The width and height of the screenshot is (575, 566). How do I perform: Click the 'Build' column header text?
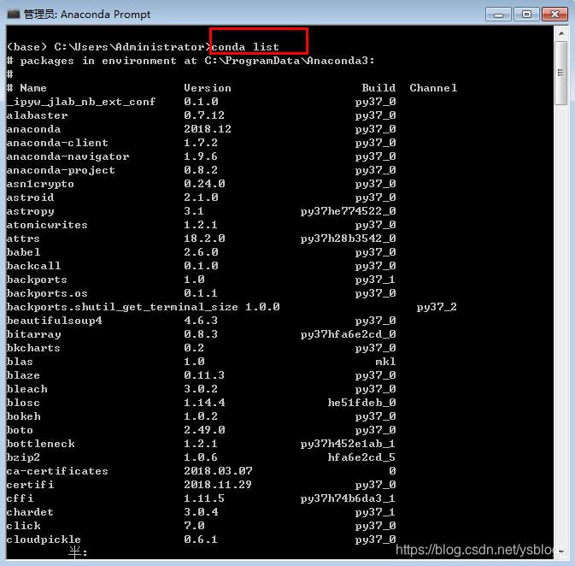pyautogui.click(x=378, y=88)
